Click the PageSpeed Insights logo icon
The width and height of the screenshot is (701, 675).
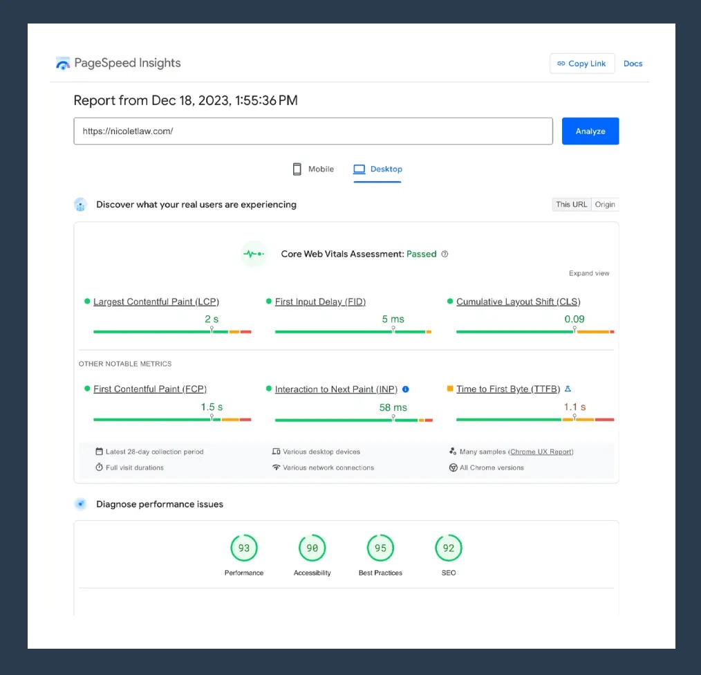(x=63, y=64)
